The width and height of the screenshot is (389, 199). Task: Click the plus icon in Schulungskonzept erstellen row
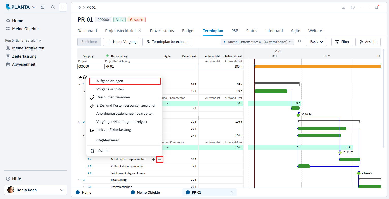pos(153,159)
